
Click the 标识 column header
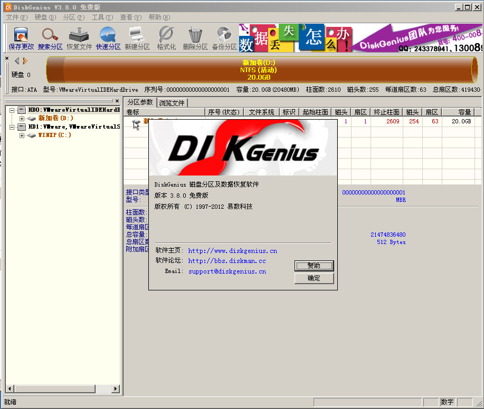289,112
